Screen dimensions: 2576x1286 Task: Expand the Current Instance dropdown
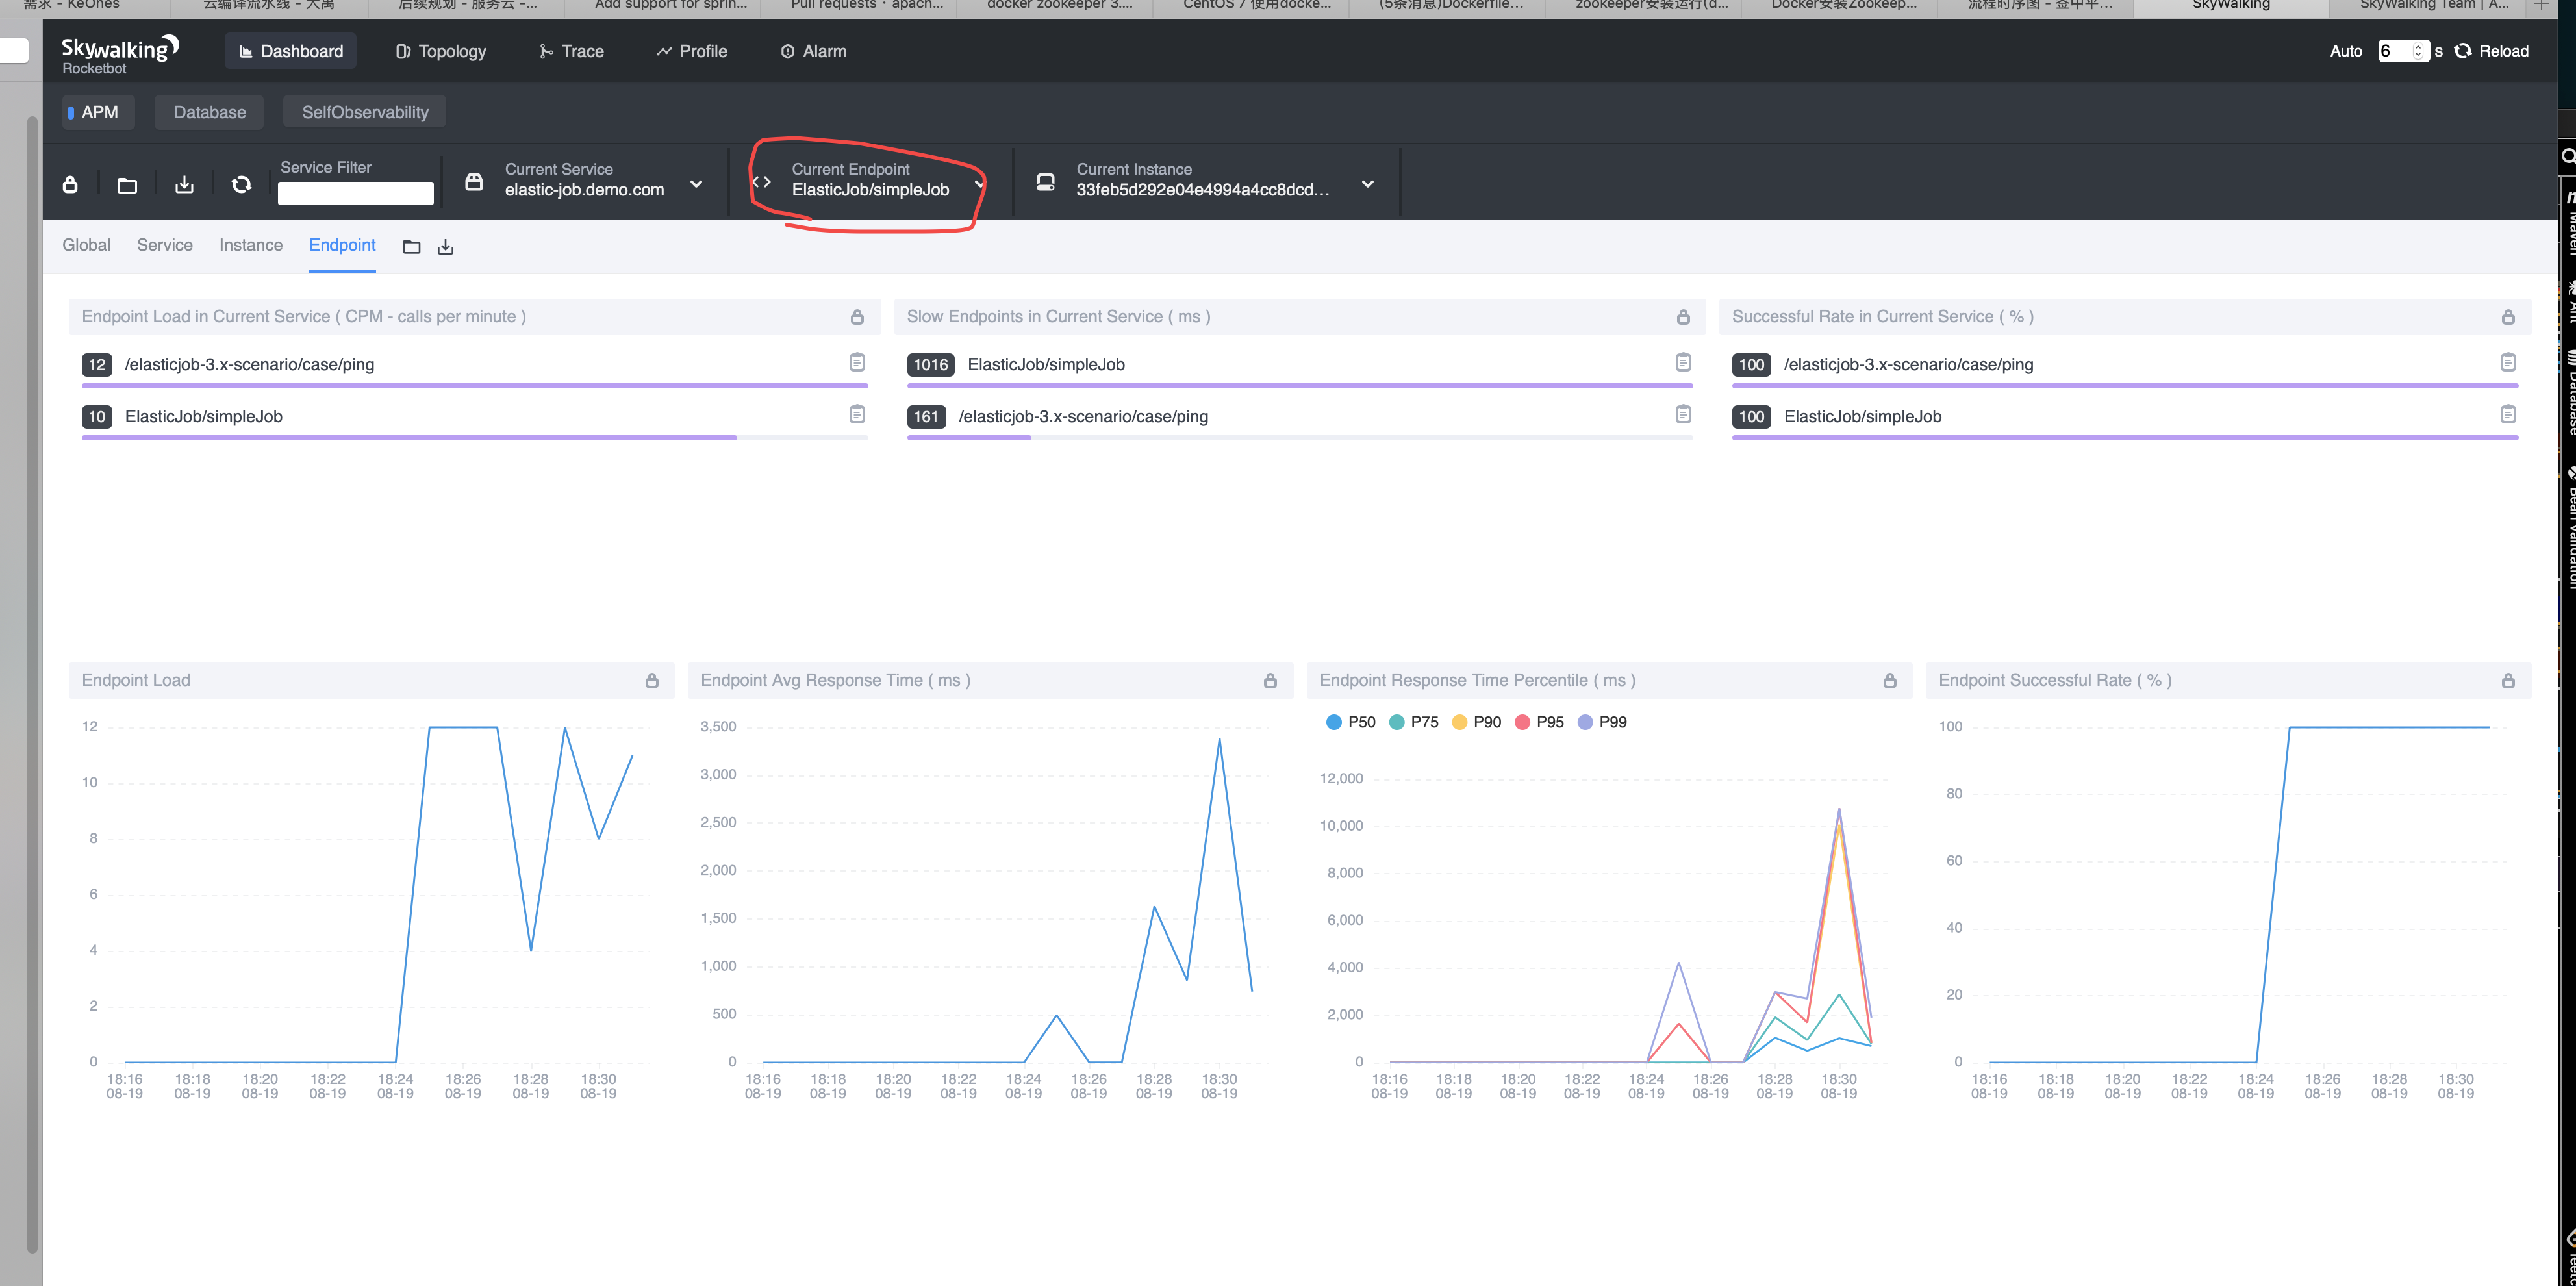coord(1367,184)
